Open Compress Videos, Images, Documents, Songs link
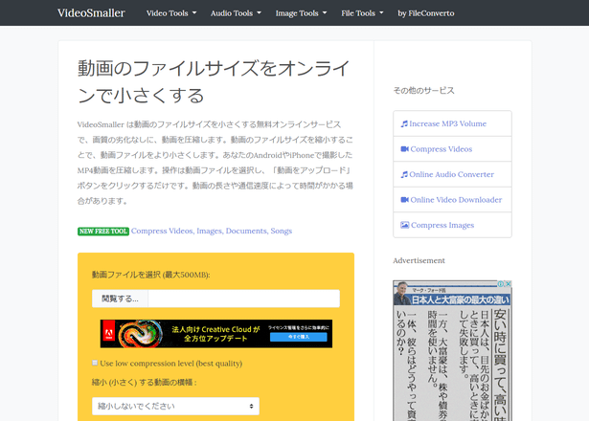The image size is (589, 421). click(212, 231)
